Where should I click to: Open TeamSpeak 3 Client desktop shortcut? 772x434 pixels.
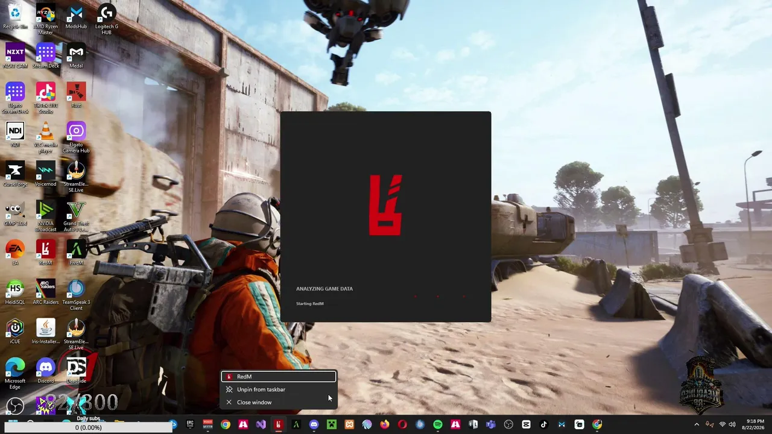click(76, 295)
